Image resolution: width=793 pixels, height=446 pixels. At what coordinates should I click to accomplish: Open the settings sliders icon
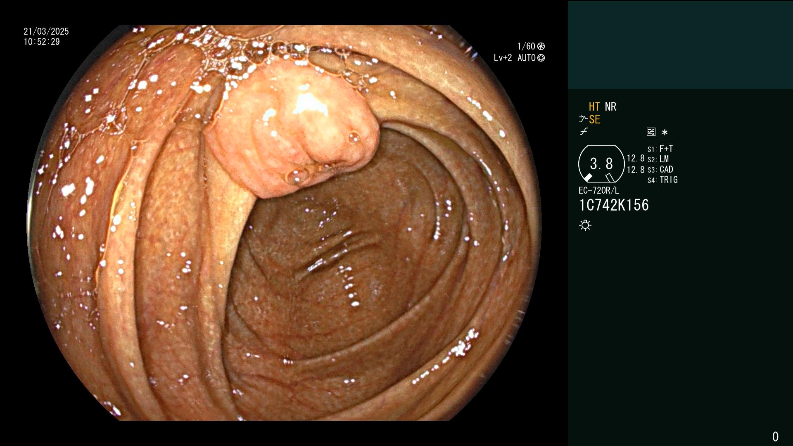pos(651,132)
